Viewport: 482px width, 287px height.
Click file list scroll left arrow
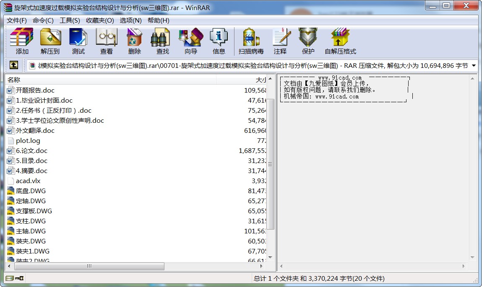point(9,266)
